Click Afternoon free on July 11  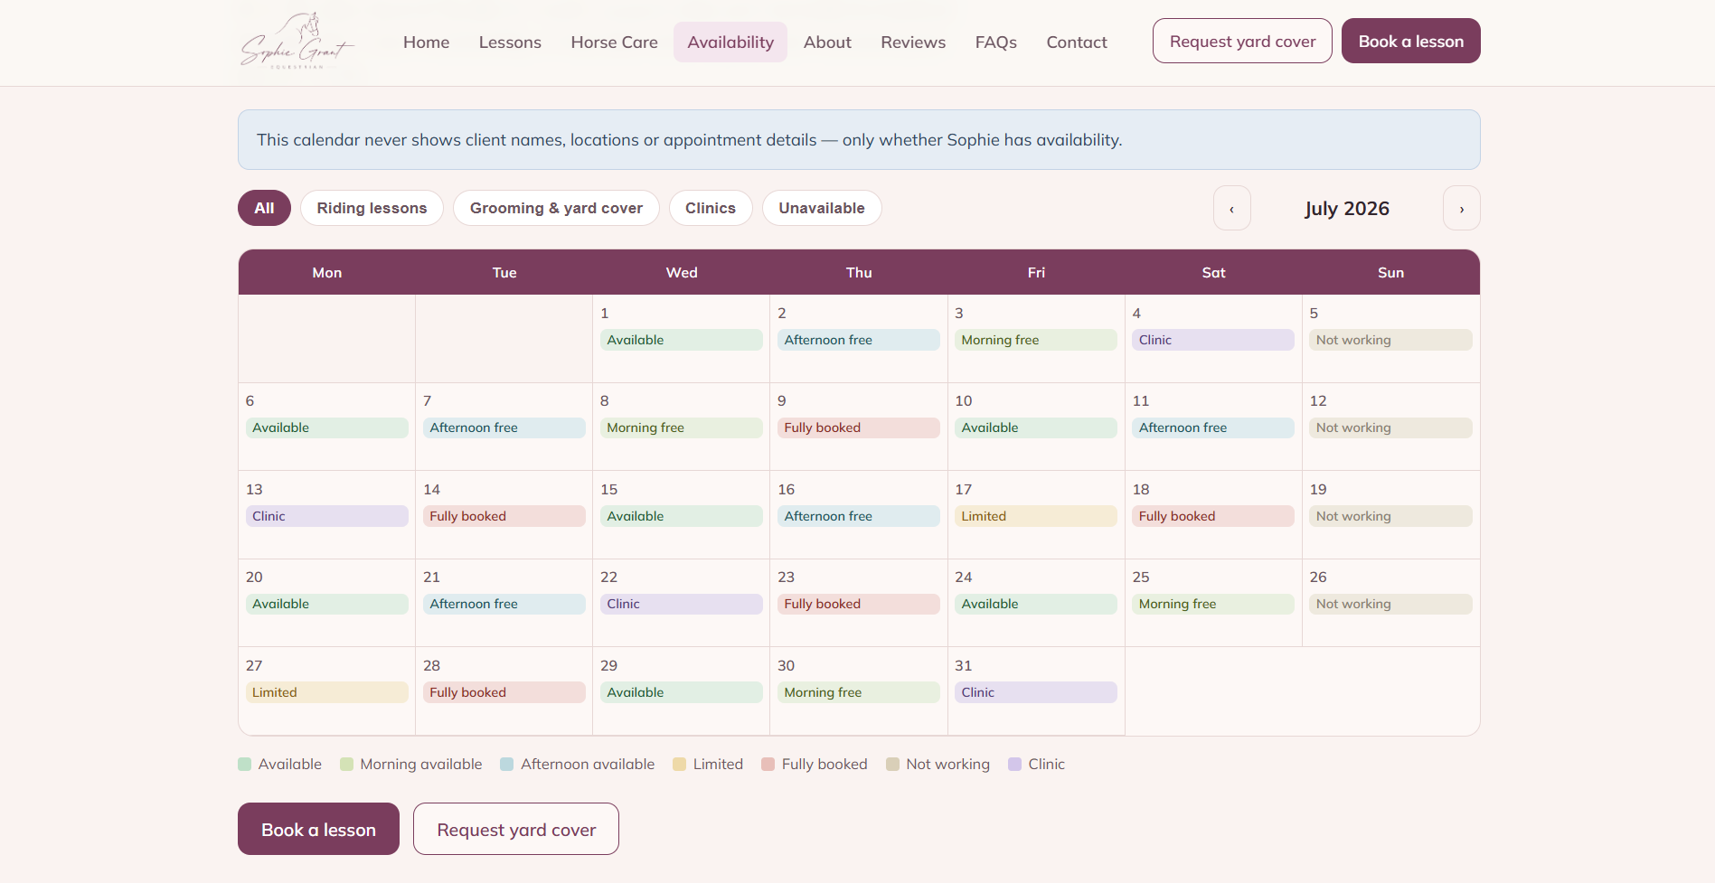(1212, 427)
